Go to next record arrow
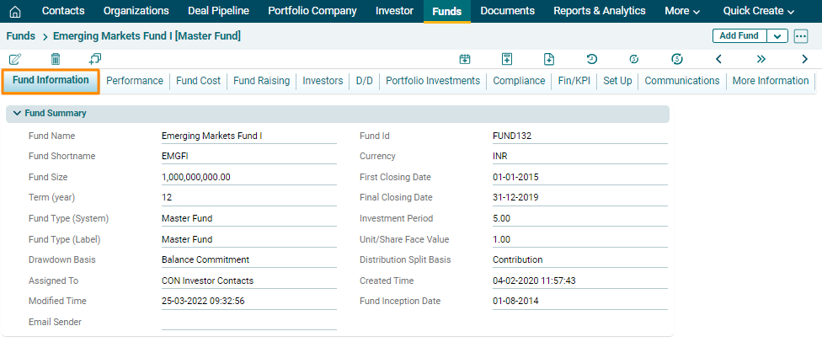The width and height of the screenshot is (822, 342). (804, 59)
